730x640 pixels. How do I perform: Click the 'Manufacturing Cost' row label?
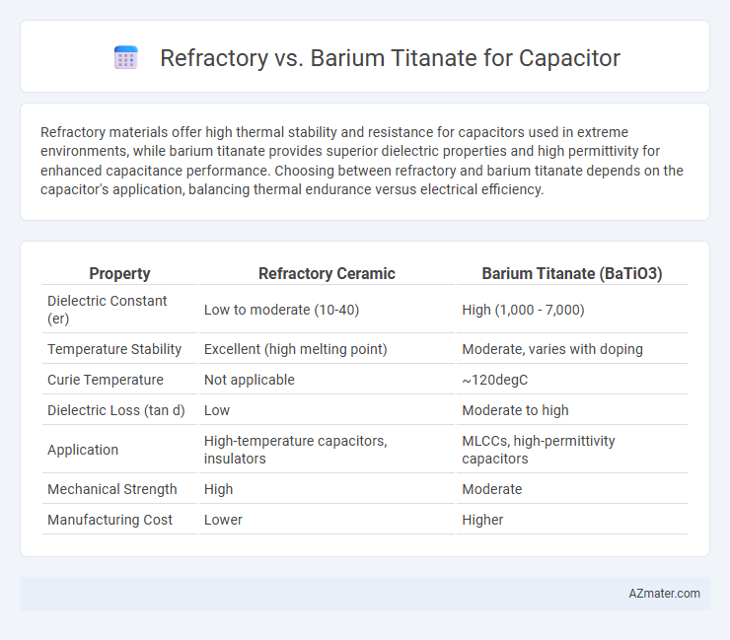[119, 520]
